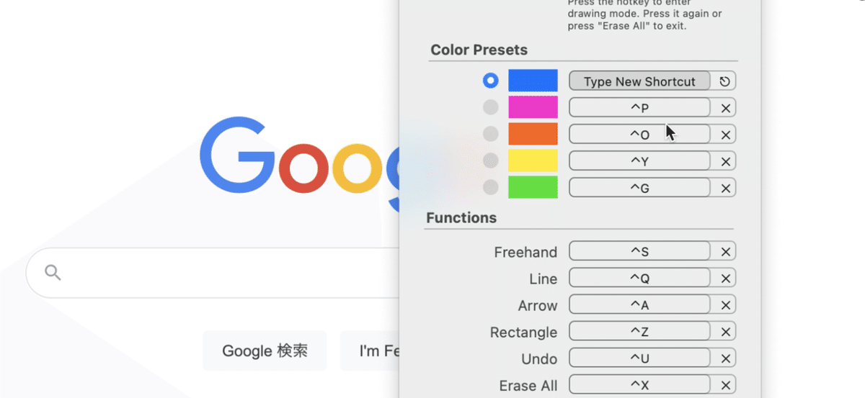Screen dimensions: 865x398
Task: Clear the ^O orange shortcut
Action: [x=725, y=135]
